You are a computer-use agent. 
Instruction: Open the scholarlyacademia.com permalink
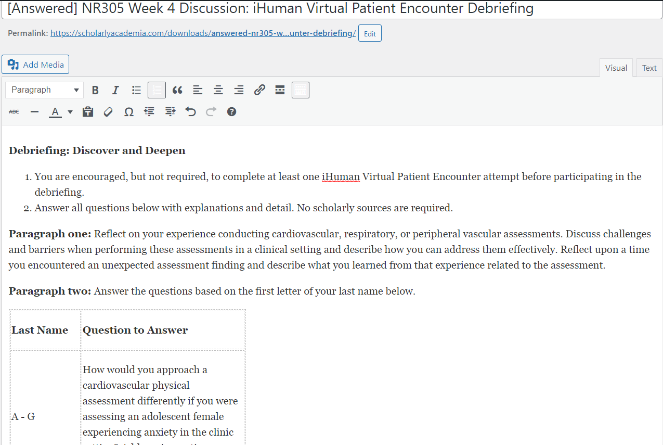(x=203, y=33)
